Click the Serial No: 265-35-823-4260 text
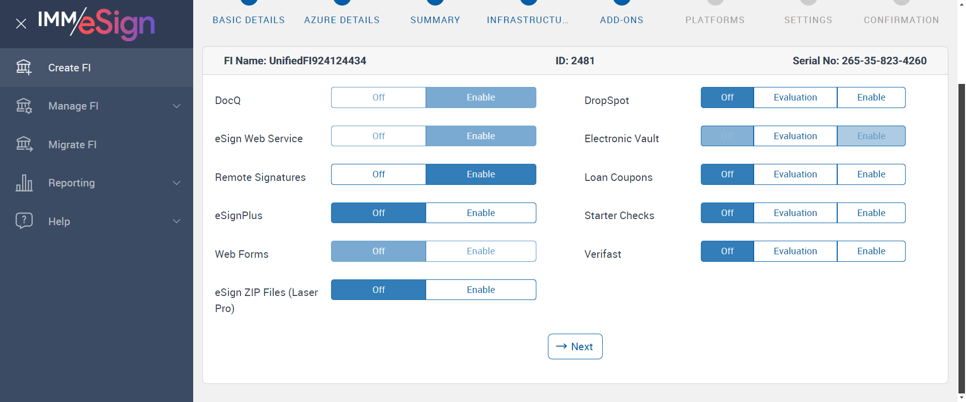The image size is (966, 402). pos(860,61)
